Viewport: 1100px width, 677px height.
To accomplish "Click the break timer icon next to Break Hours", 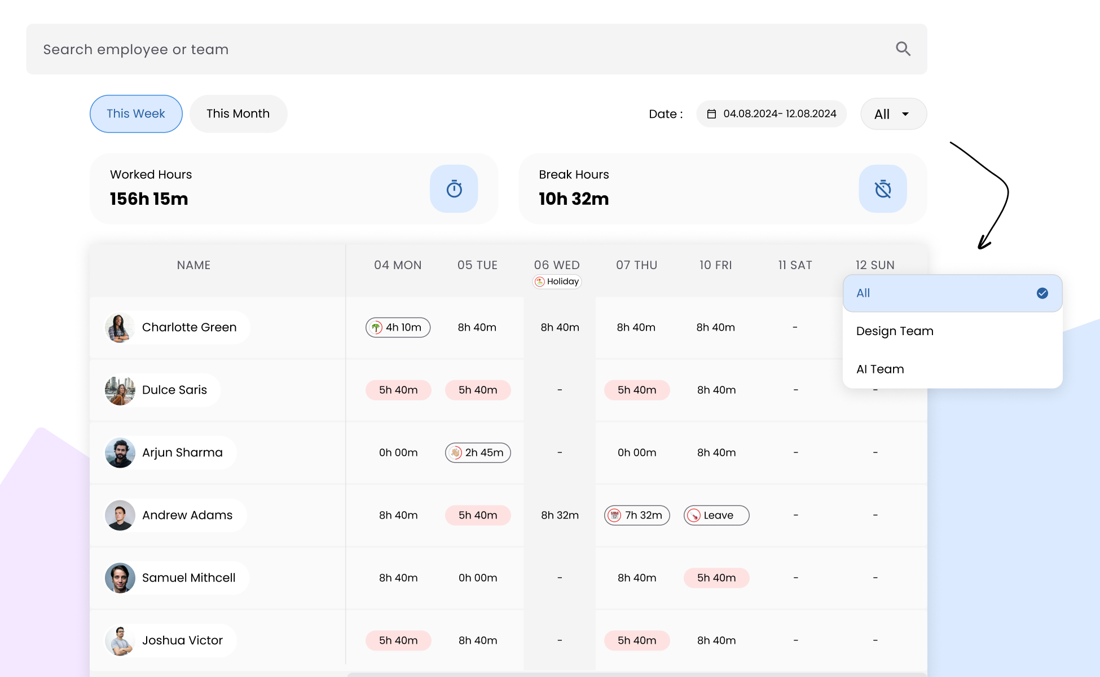I will pyautogui.click(x=883, y=188).
